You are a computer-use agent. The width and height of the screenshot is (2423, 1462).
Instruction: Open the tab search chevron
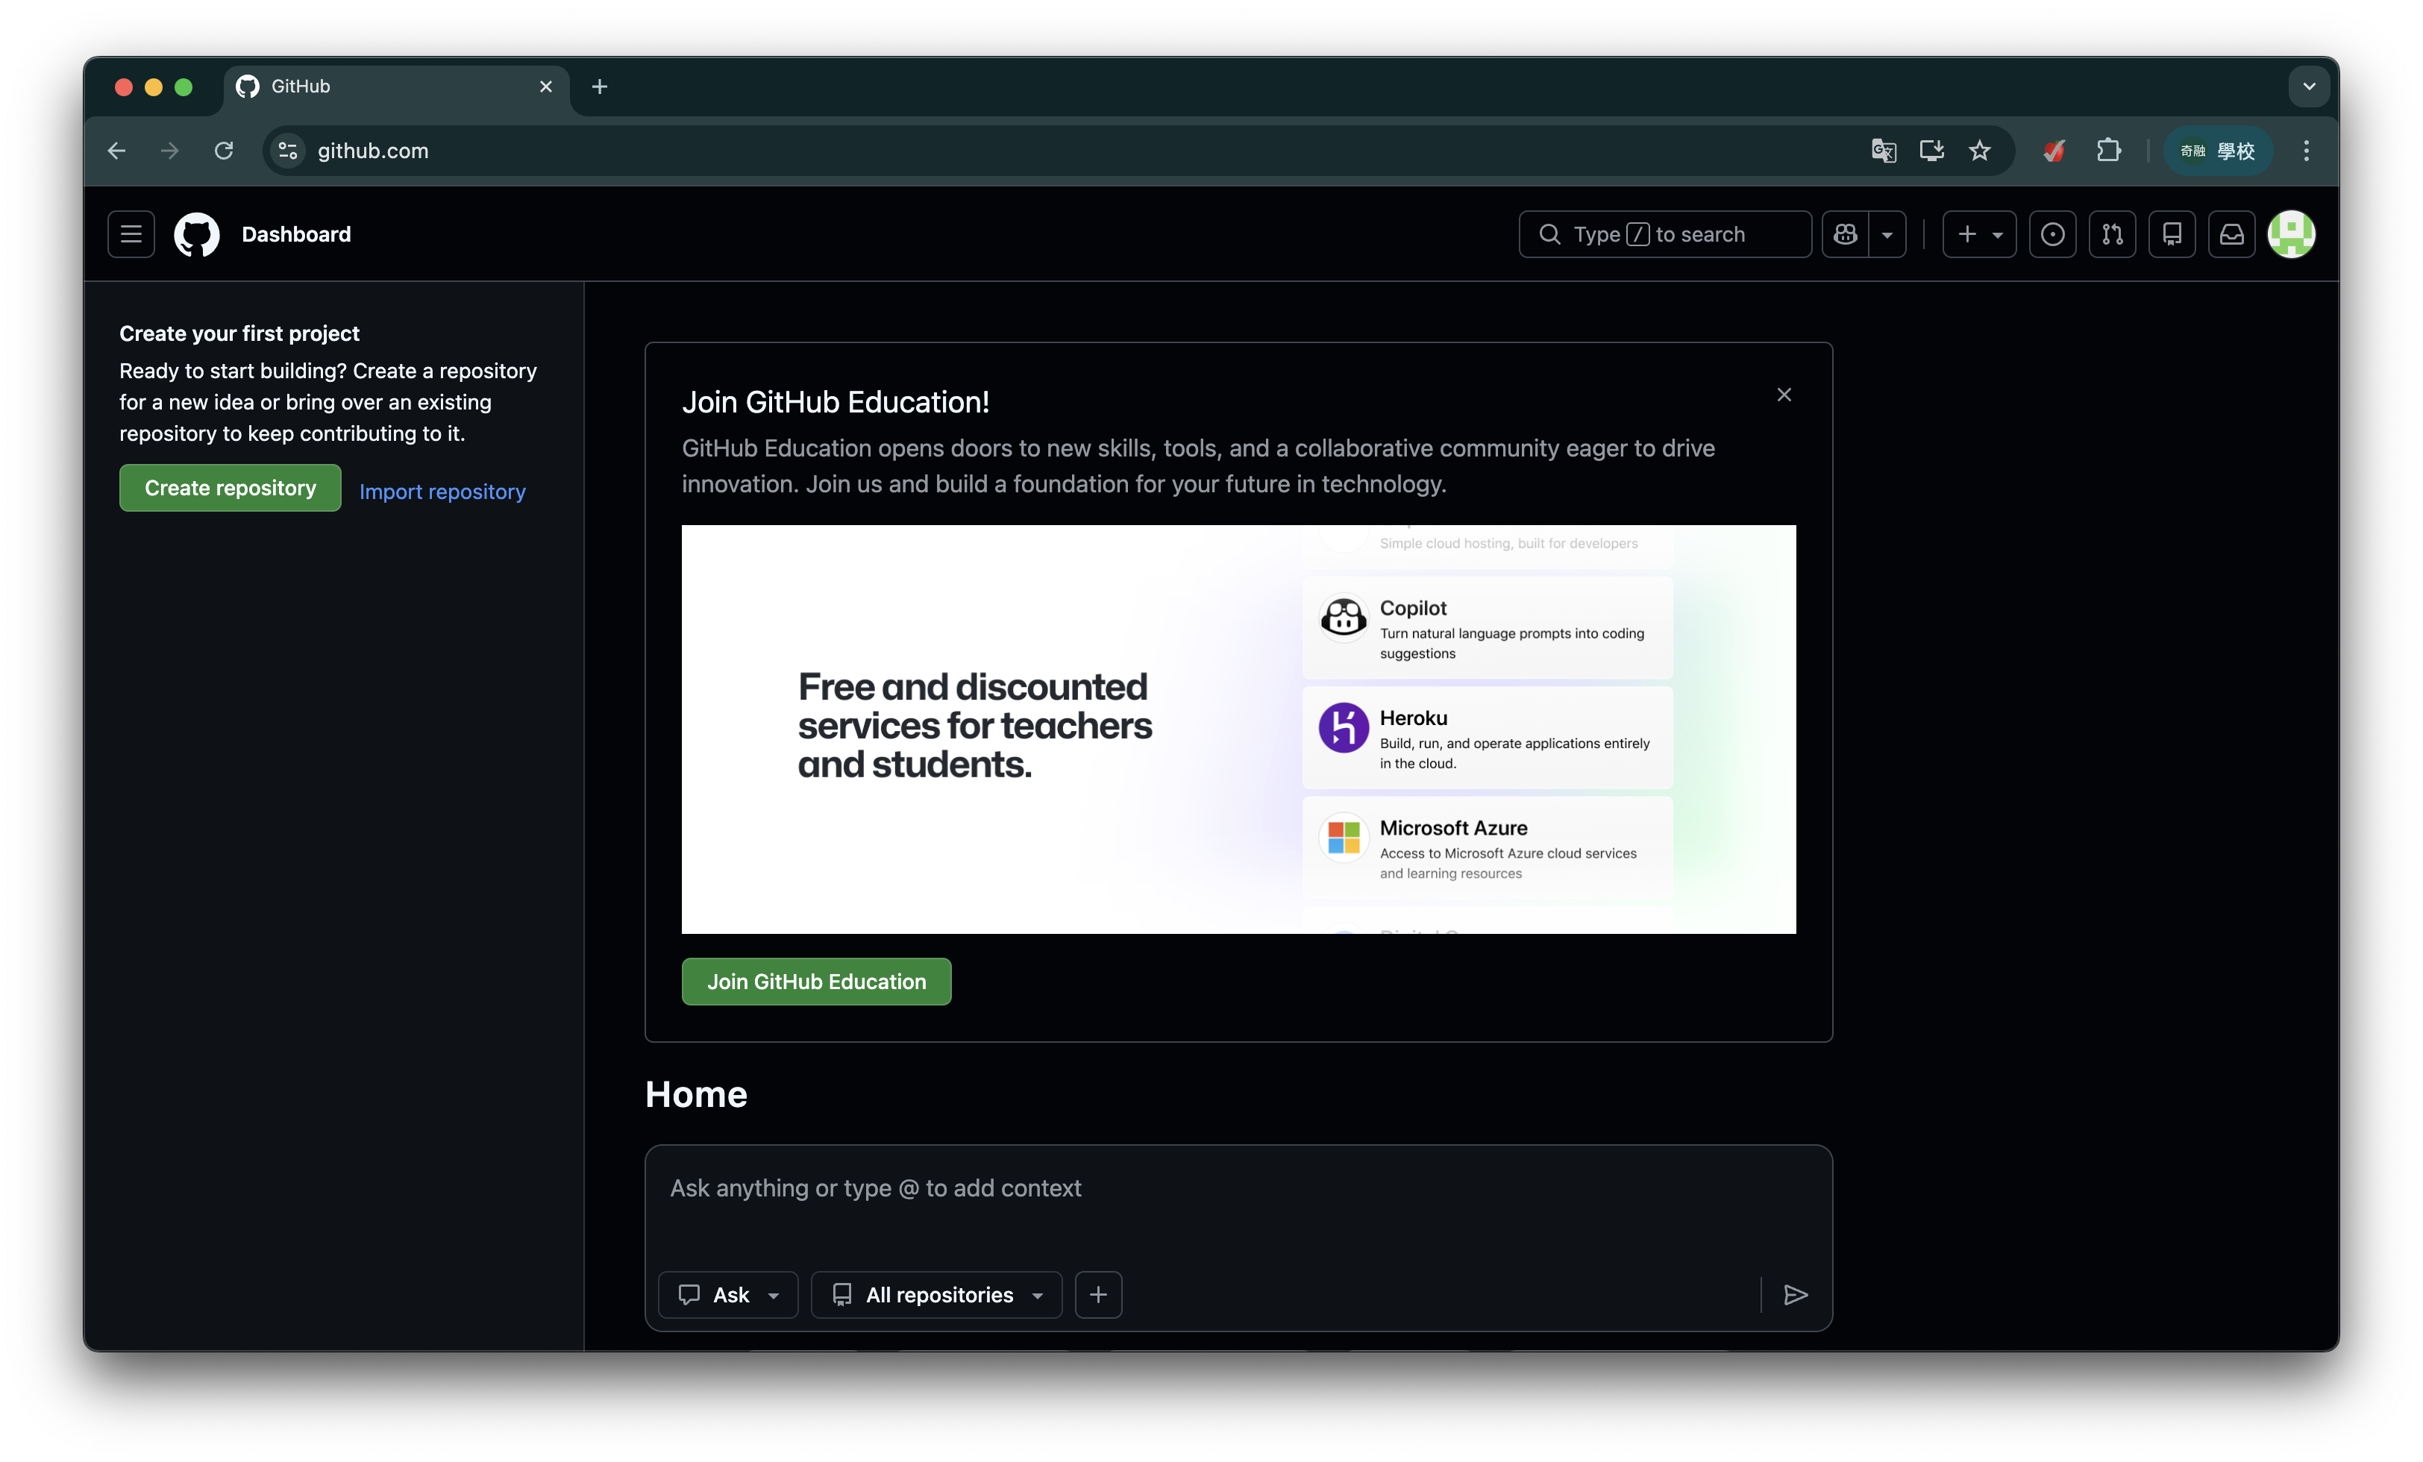point(2309,87)
